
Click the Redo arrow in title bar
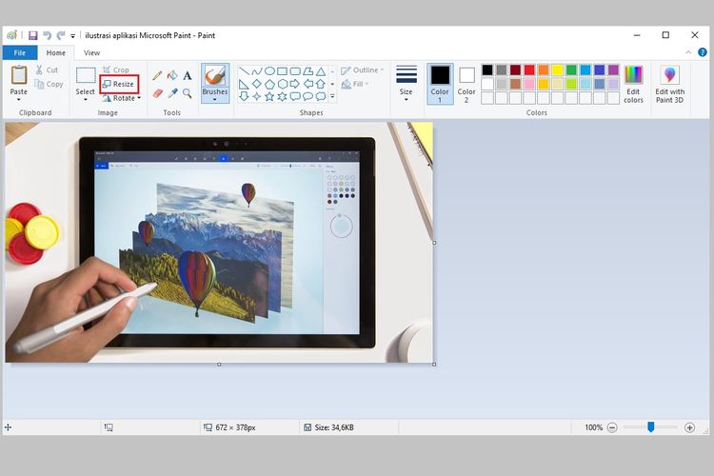point(61,35)
